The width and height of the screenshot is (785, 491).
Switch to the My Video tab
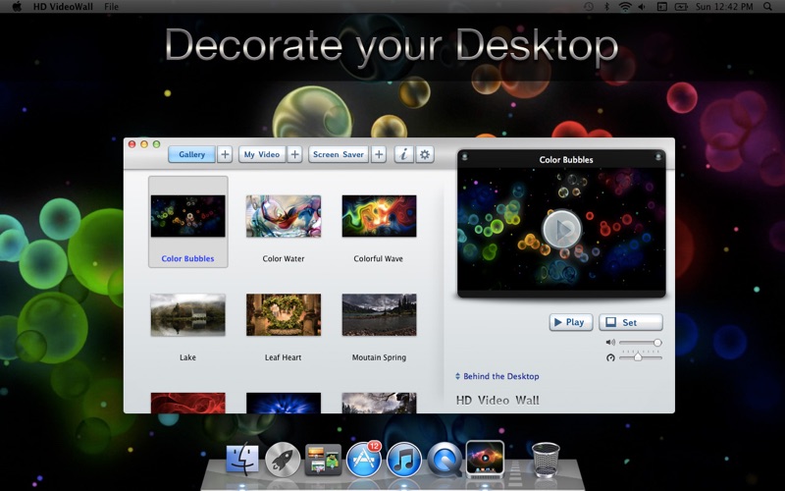click(262, 154)
